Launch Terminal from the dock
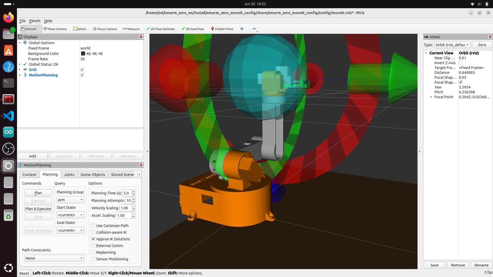 8,83
